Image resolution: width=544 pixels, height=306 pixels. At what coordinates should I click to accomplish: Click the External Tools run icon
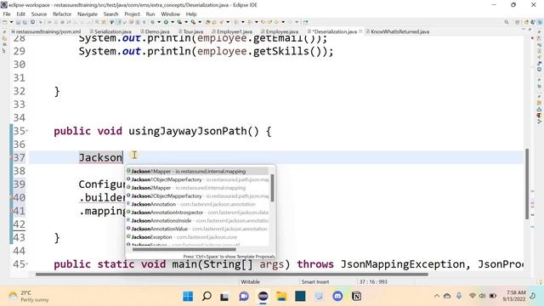tap(193, 22)
